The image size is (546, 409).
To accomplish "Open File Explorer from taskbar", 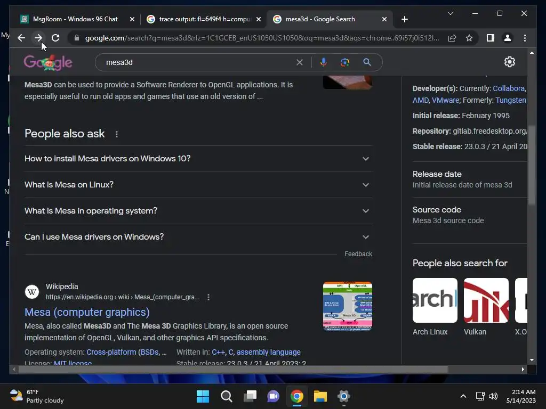I will 320,396.
